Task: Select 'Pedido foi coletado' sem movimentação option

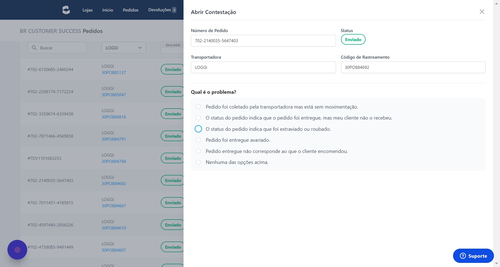Action: pos(198,107)
